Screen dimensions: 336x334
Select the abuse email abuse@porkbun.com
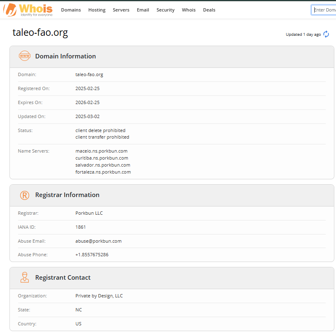pos(98,241)
